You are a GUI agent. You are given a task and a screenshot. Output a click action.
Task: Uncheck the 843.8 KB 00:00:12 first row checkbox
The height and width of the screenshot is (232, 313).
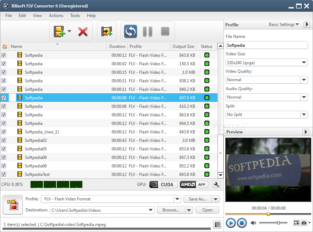(x=4, y=55)
